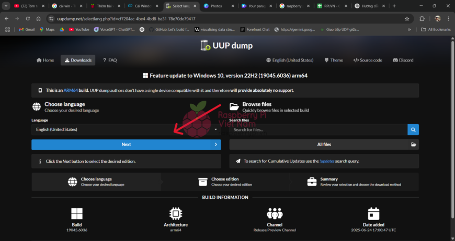
Task: Open the FAQ page
Action: 110,60
